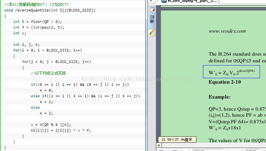Click the '//求Wi' comment line in code

36,4
